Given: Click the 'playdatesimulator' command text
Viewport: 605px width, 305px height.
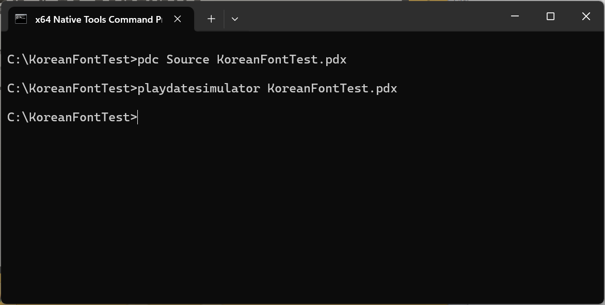Looking at the screenshot, I should [x=198, y=89].
